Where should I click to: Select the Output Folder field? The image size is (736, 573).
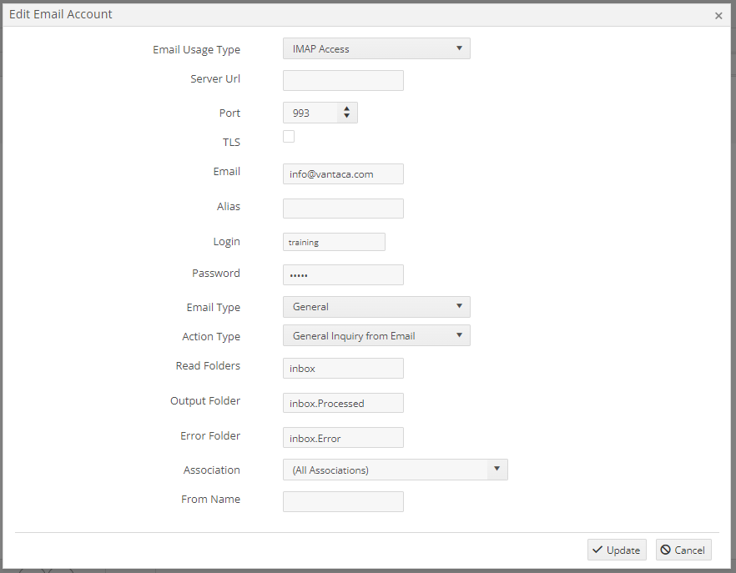[x=343, y=403]
